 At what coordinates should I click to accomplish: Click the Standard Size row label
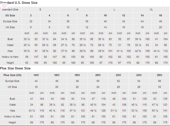pyautogui.click(x=10, y=9)
